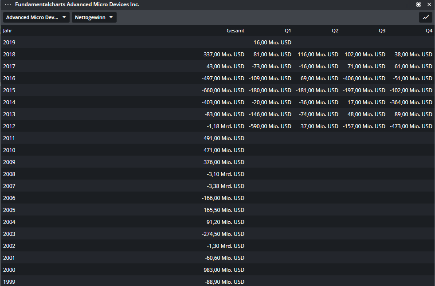Image resolution: width=435 pixels, height=286 pixels.
Task: Select the 2015 year row label
Action: tap(9, 90)
